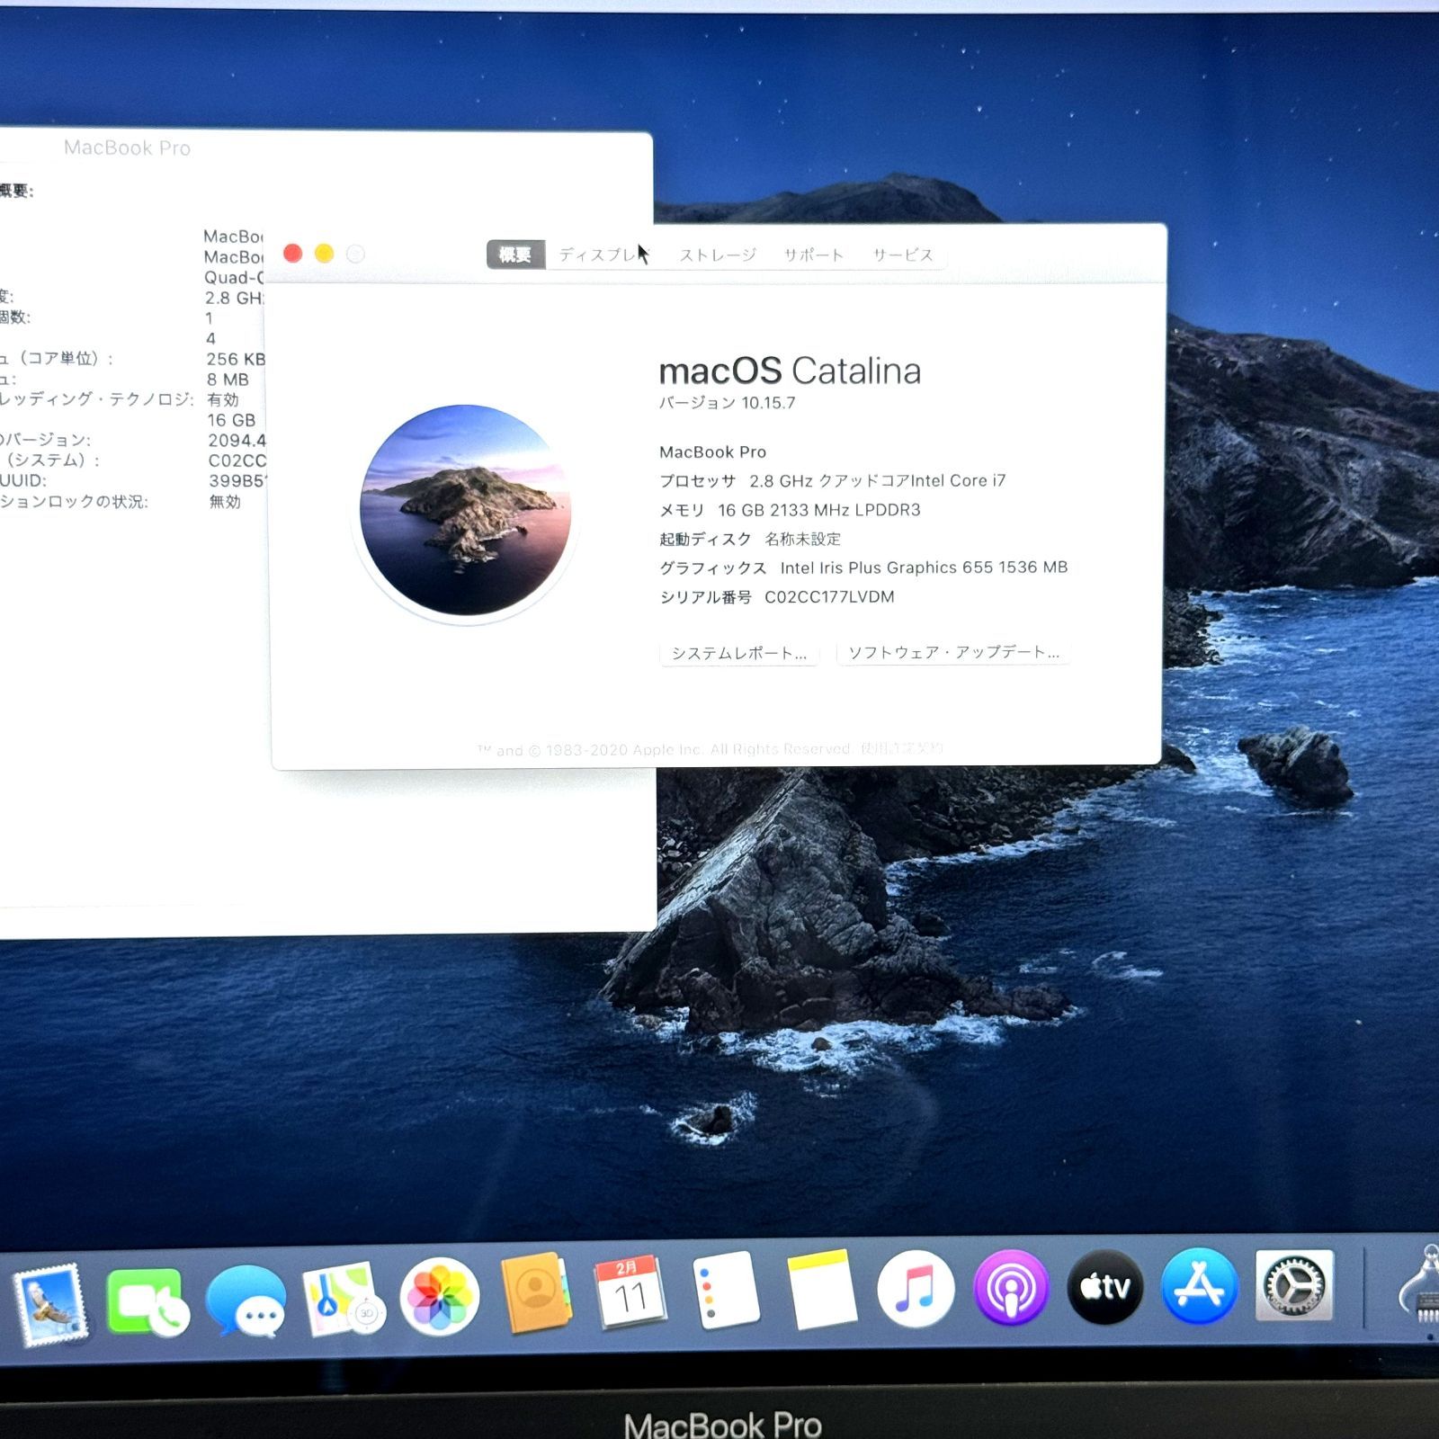Click the バージョン 10.15.7 text
This screenshot has height=1439, width=1439.
click(x=727, y=403)
